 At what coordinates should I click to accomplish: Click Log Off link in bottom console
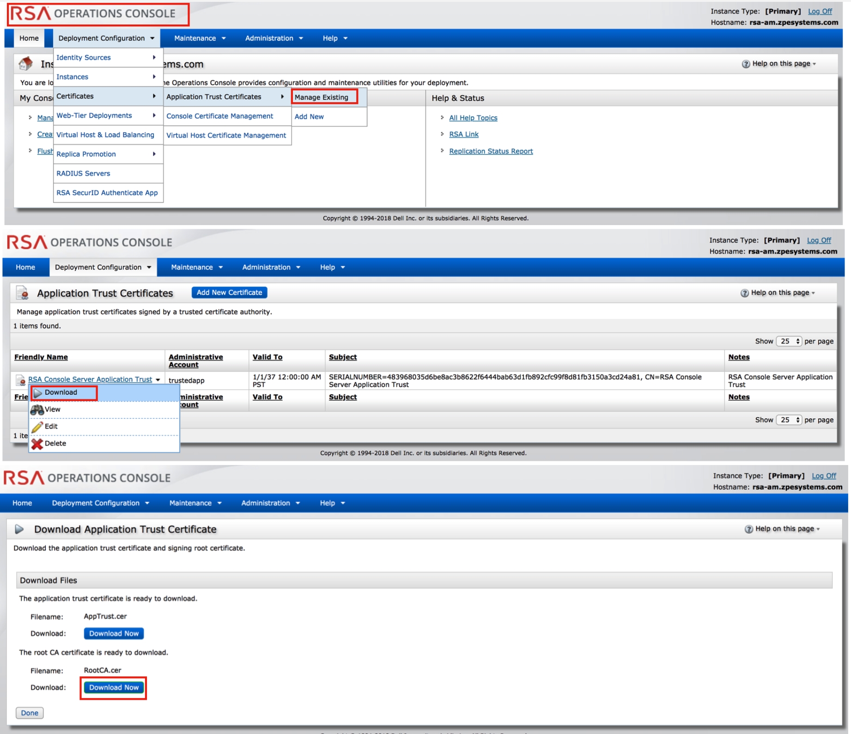(x=824, y=476)
